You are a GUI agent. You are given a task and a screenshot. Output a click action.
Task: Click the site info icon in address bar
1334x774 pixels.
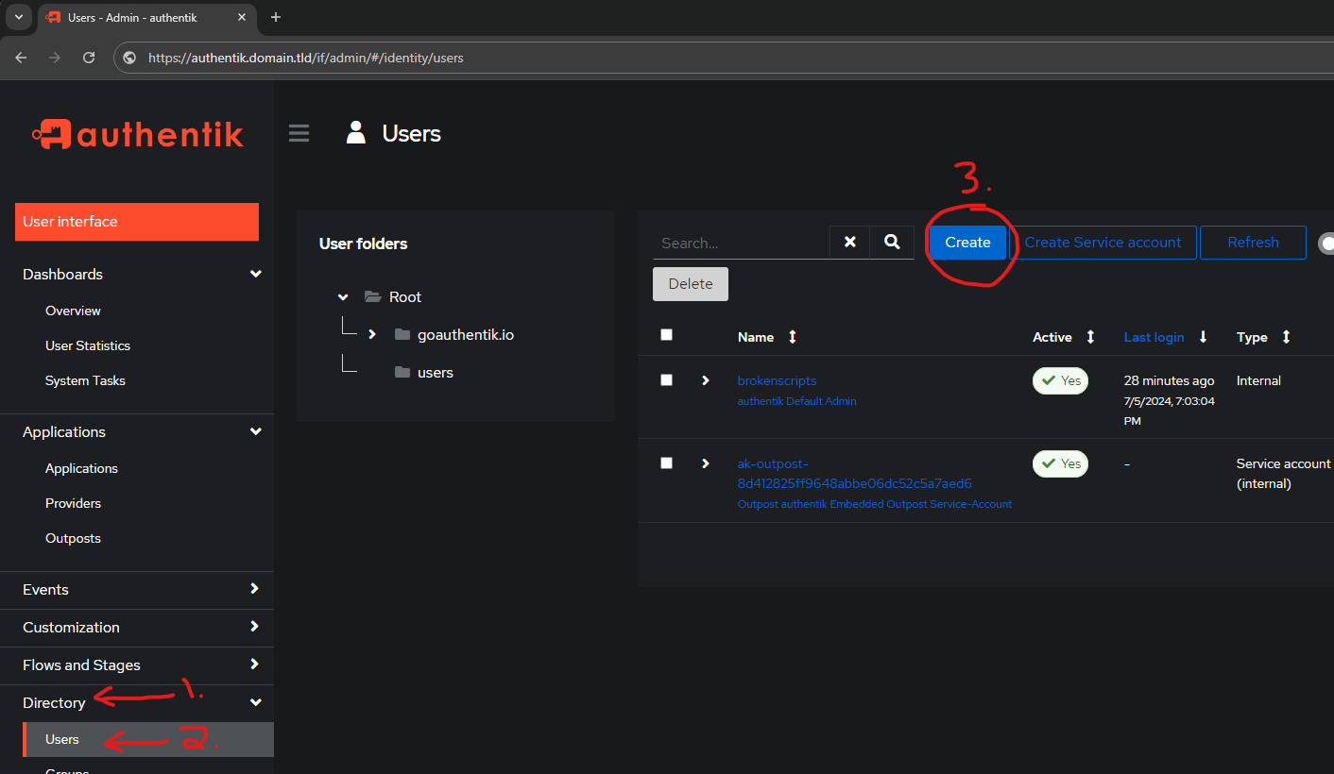pyautogui.click(x=130, y=58)
